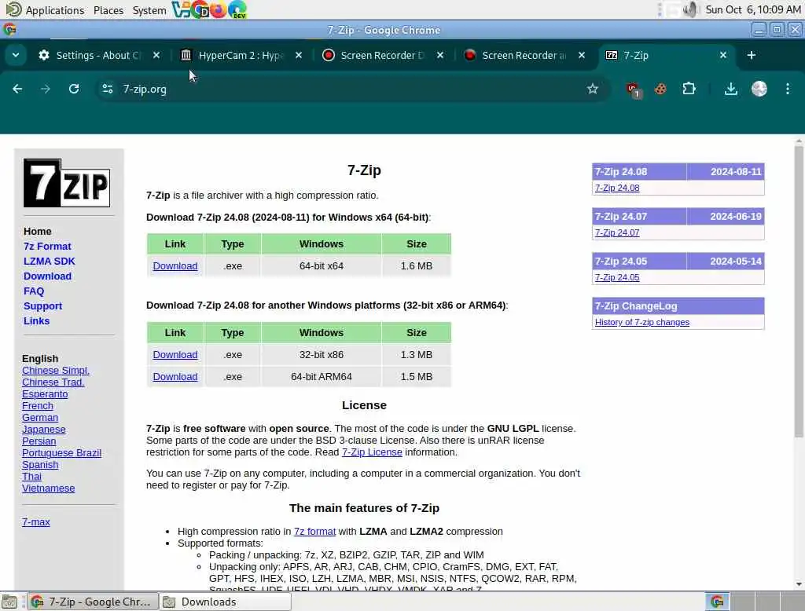The width and height of the screenshot is (805, 611).
Task: Close the active 7-Zip tab
Action: pyautogui.click(x=723, y=55)
